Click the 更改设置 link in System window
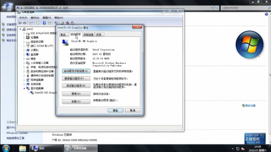The width and height of the screenshot is (271, 152). click(x=250, y=106)
